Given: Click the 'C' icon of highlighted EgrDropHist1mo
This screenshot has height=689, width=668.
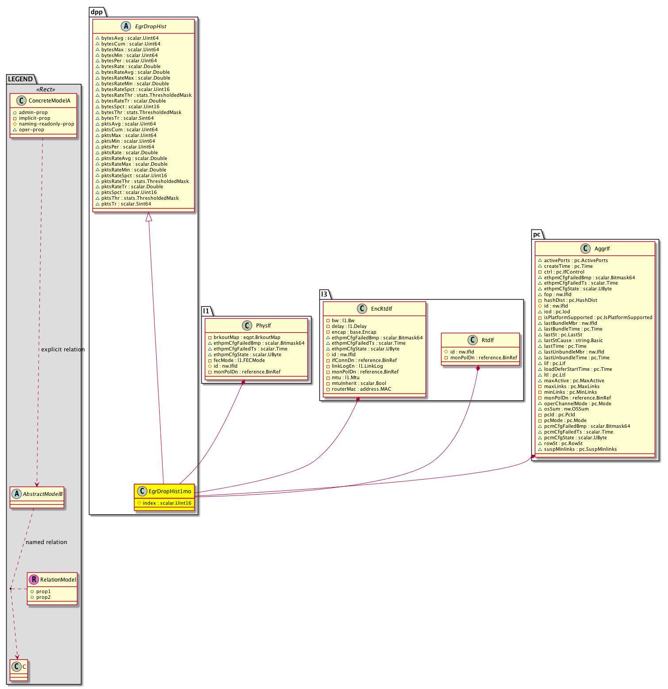Looking at the screenshot, I should click(142, 491).
